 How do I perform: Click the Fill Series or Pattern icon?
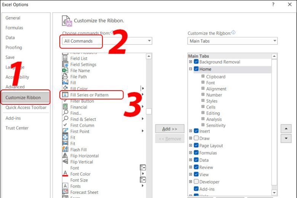[x=65, y=94]
